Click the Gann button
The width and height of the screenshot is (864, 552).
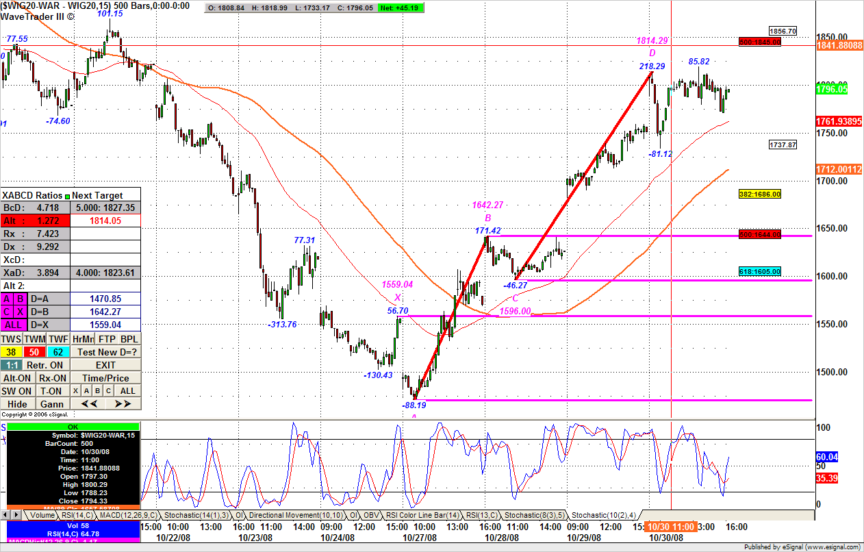pos(53,404)
